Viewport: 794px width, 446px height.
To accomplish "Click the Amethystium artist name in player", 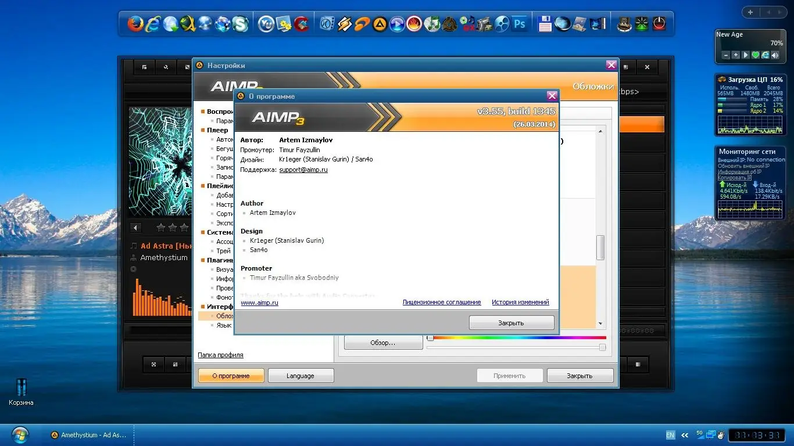I will 164,258.
